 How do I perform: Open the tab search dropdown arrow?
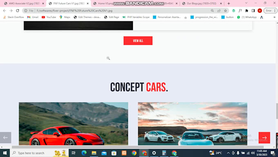246,3
